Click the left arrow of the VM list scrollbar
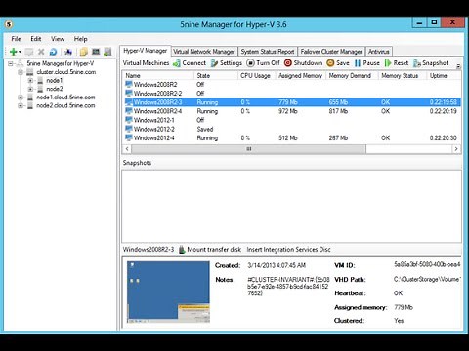469x351 pixels. coord(127,149)
